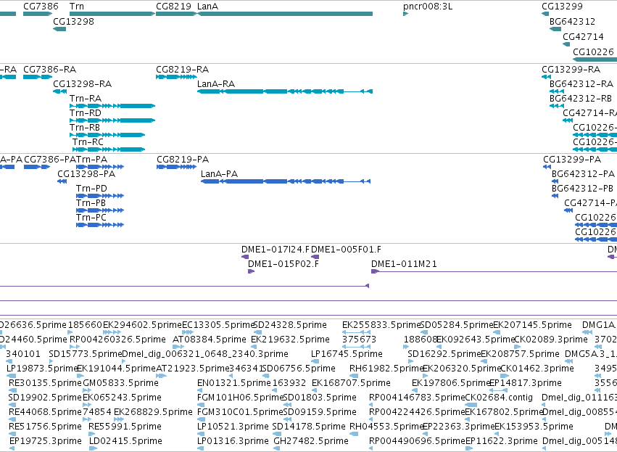Image resolution: width=617 pixels, height=452 pixels.
Task: Open the CG13298-RA transcript label
Action: tap(82, 84)
